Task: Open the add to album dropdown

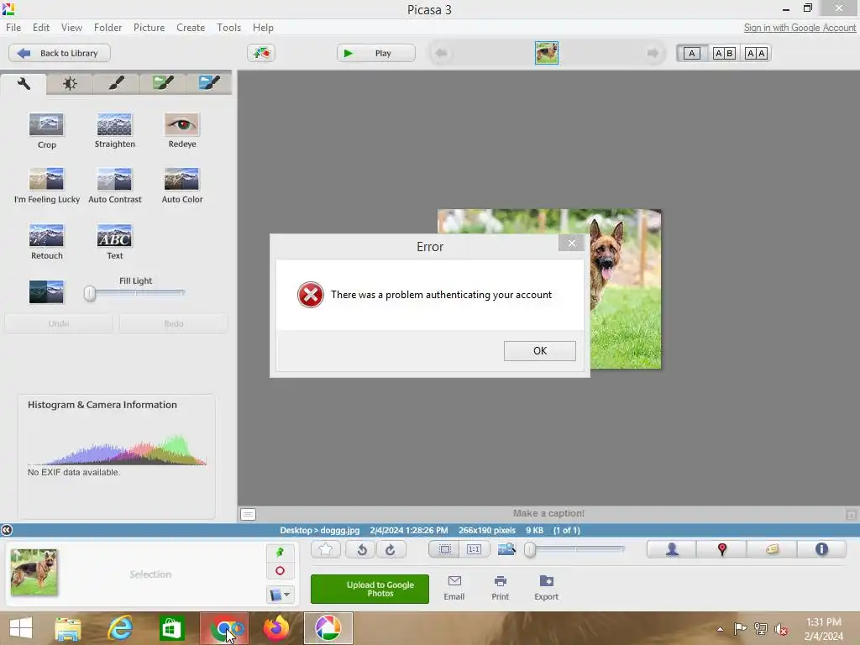Action: [x=280, y=595]
